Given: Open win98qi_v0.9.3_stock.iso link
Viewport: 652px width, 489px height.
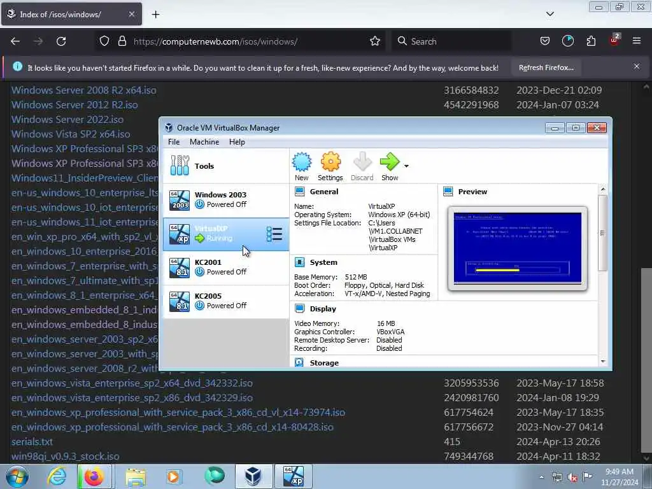Looking at the screenshot, I should [66, 456].
